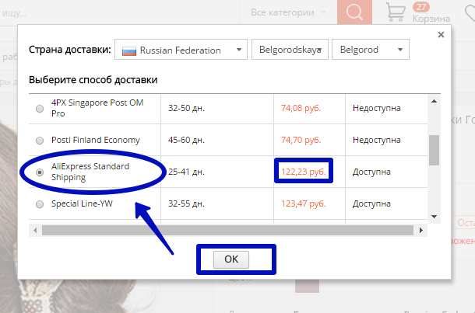Expand the Все категории dropdown
The height and width of the screenshot is (313, 475).
tap(288, 12)
